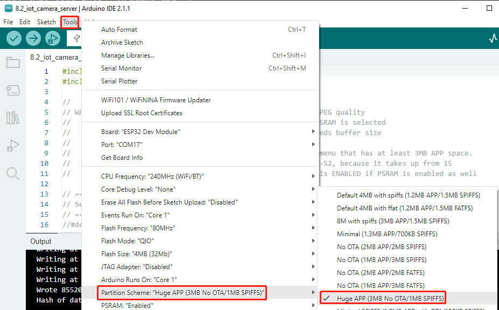Click Get Board Info
Viewport: 499px width, 310px height.
tap(200, 158)
